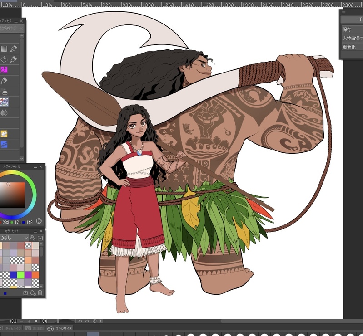363x336 pixels.
Task: Minimize the Color Set panel
Action: [35, 231]
